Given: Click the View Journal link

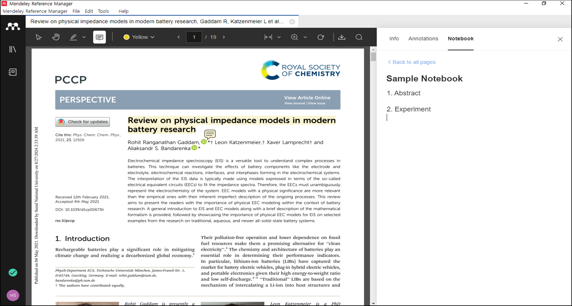Looking at the screenshot, I should pos(295,103).
